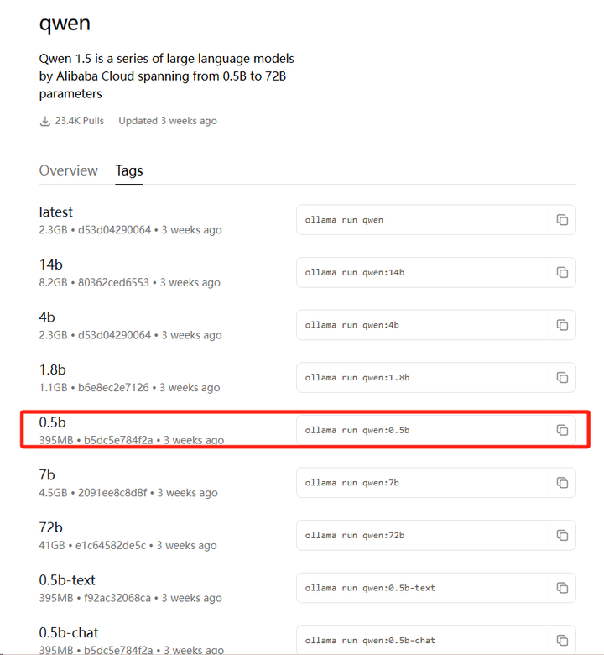Screen dimensions: 604x655
Task: Click the '4.5GB • 2091ee8c8d8f' details line
Action: coord(128,493)
